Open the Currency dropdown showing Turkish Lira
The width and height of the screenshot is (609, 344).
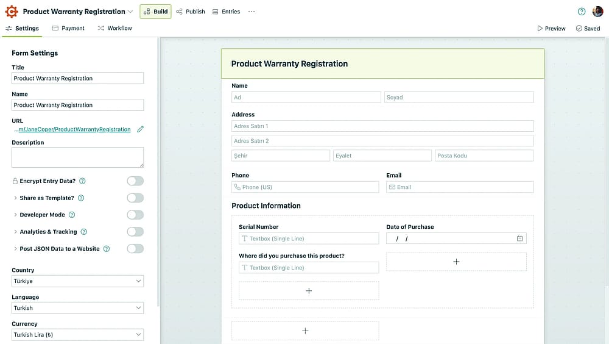78,335
